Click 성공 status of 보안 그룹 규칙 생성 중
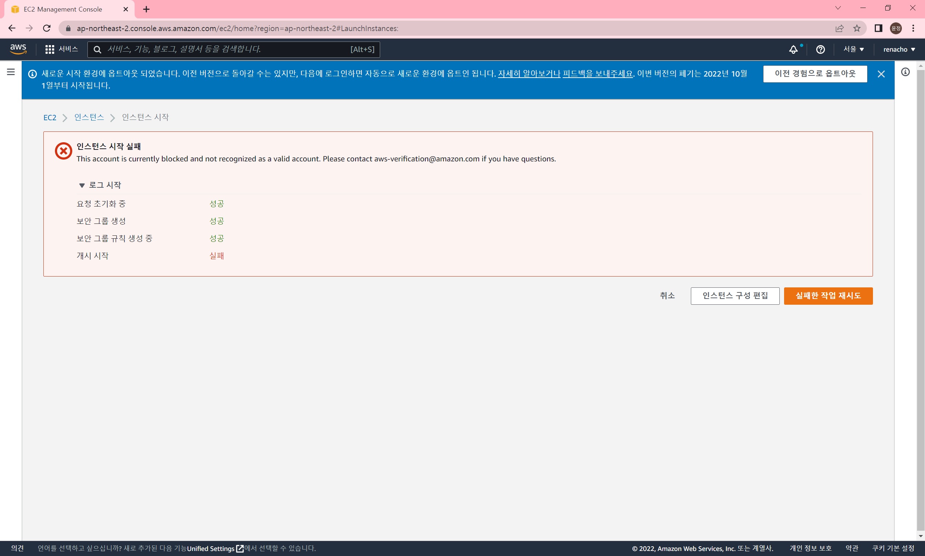This screenshot has height=556, width=925. pyautogui.click(x=217, y=238)
